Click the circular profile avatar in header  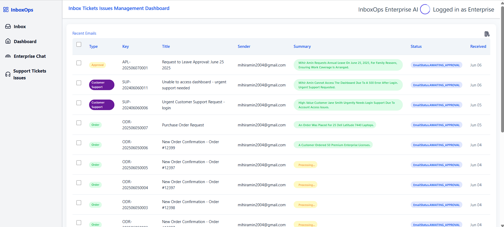point(425,9)
